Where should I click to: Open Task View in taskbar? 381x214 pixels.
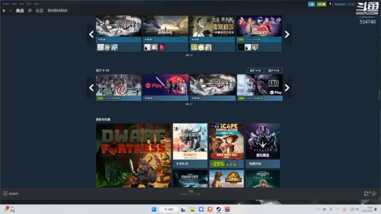pos(183,209)
